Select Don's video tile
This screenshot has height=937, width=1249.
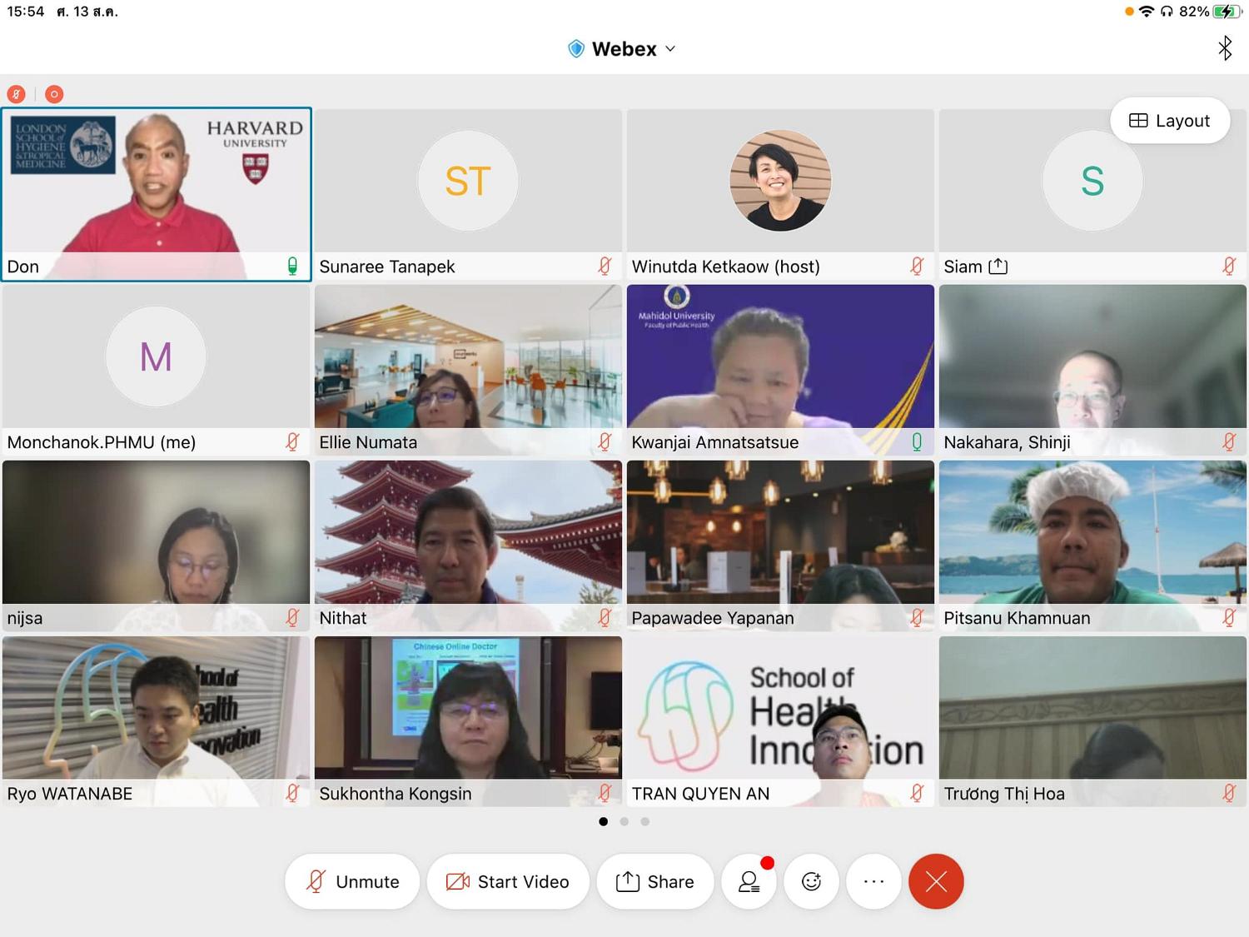click(157, 194)
